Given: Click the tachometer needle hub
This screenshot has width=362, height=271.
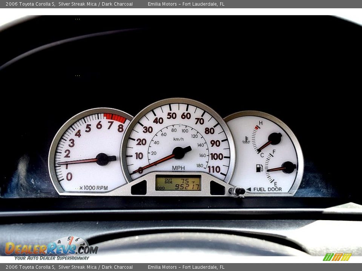Looking at the screenshot, I should pos(103,159).
